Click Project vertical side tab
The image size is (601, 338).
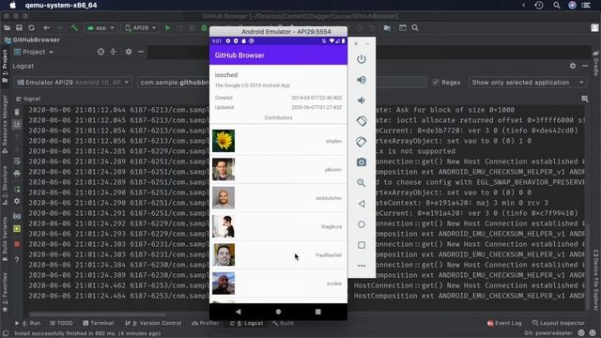[x=5, y=66]
